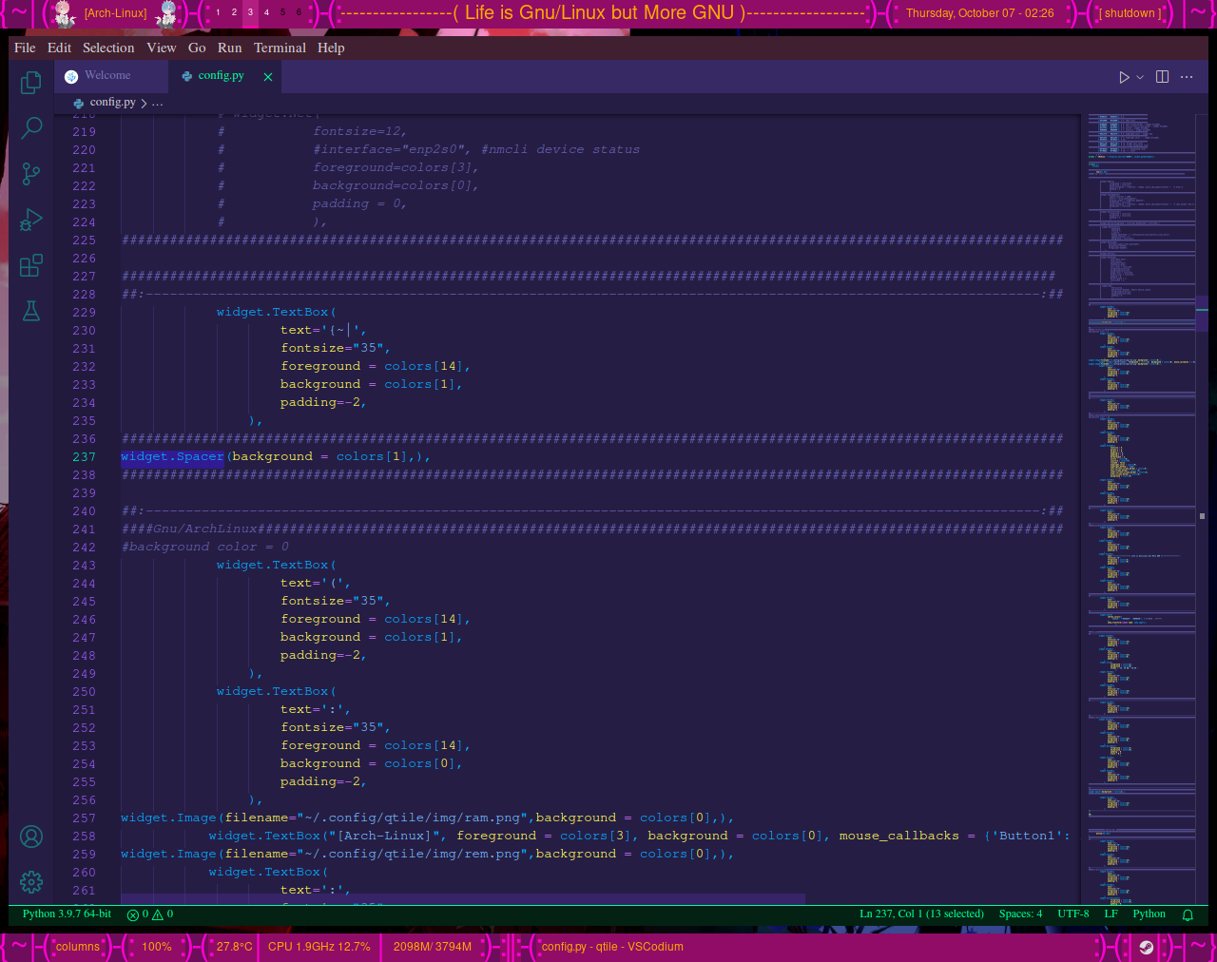Screen dimensions: 1217x962
Task: Expand the breadcrumb ellipsis after config.py
Action: [157, 102]
